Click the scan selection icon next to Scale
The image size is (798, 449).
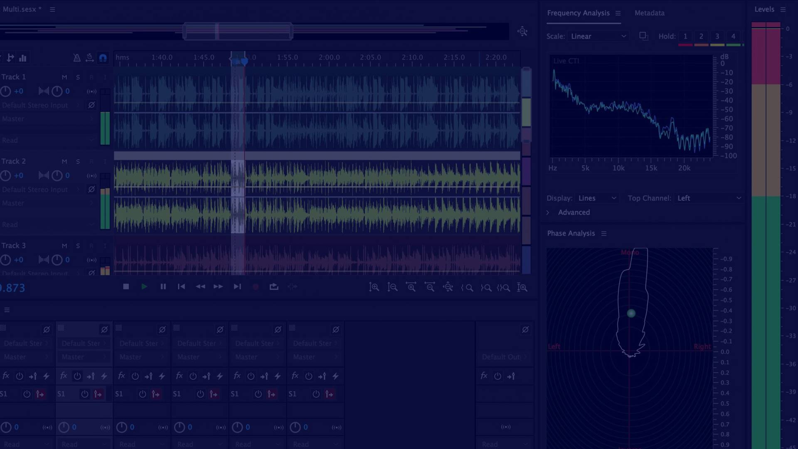(x=643, y=37)
